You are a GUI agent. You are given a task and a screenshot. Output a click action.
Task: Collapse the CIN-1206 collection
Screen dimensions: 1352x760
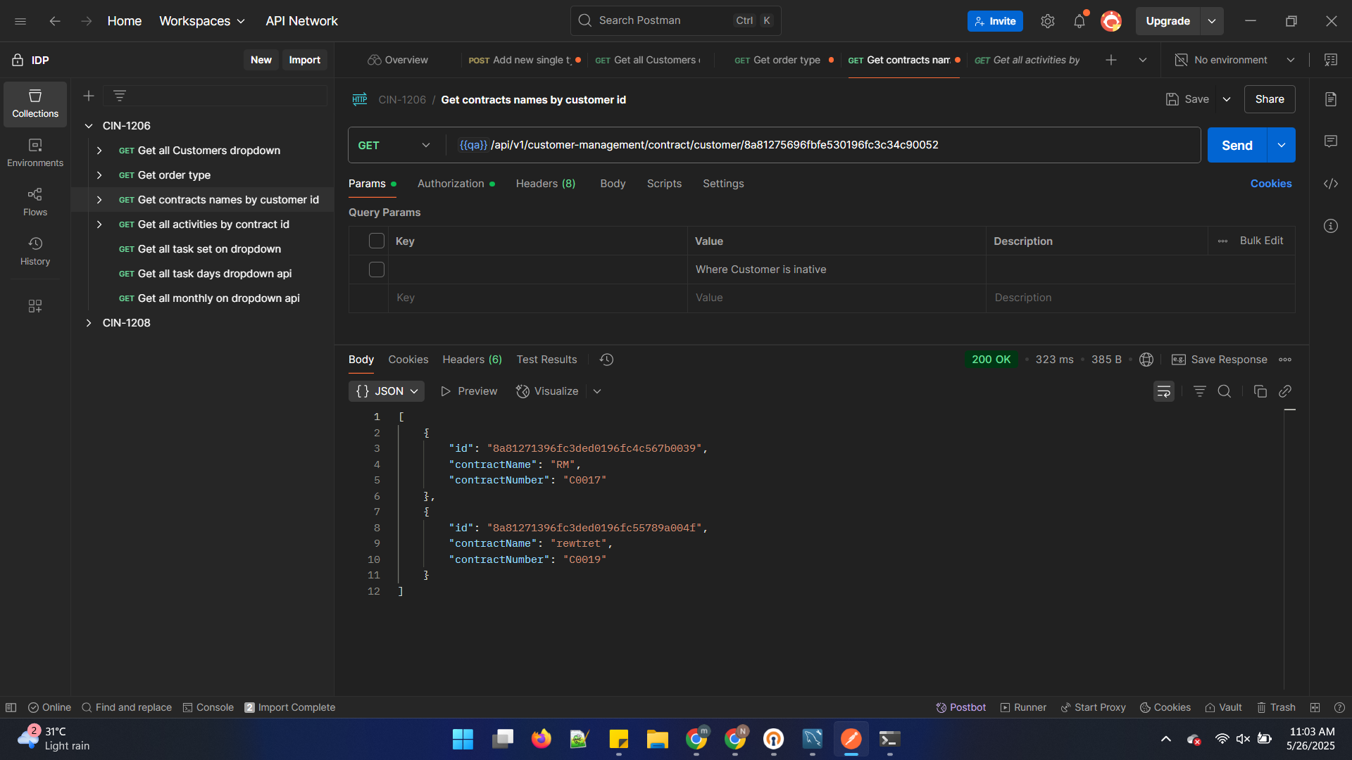pyautogui.click(x=89, y=126)
